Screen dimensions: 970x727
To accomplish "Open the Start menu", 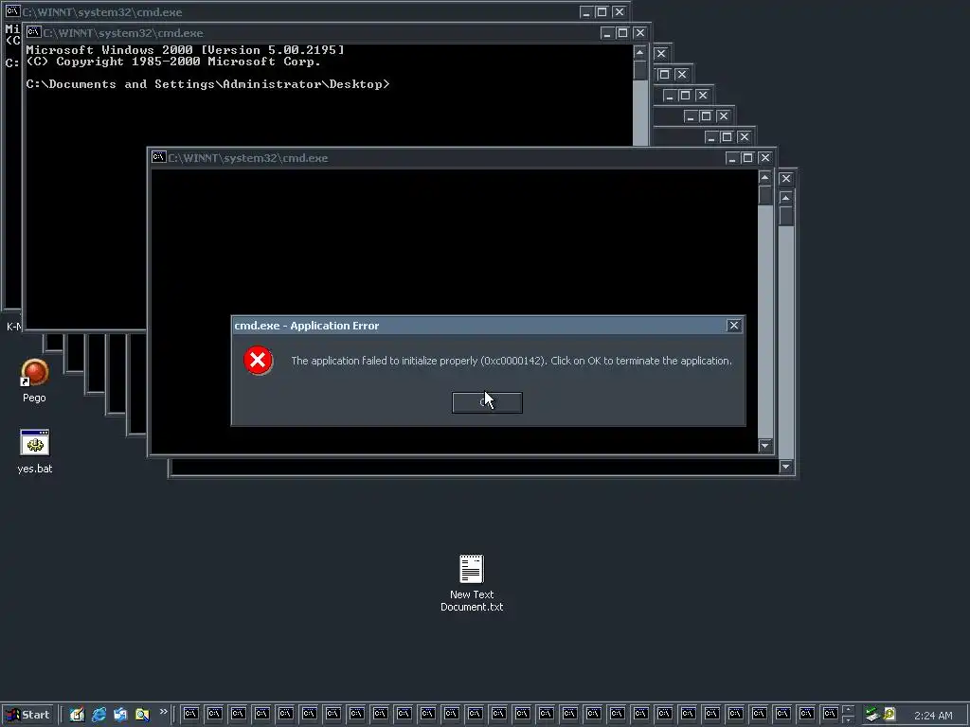I will point(27,715).
